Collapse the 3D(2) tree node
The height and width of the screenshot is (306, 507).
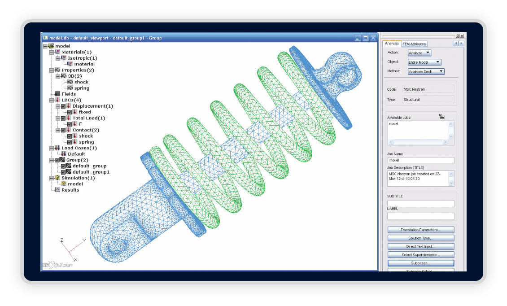point(57,76)
